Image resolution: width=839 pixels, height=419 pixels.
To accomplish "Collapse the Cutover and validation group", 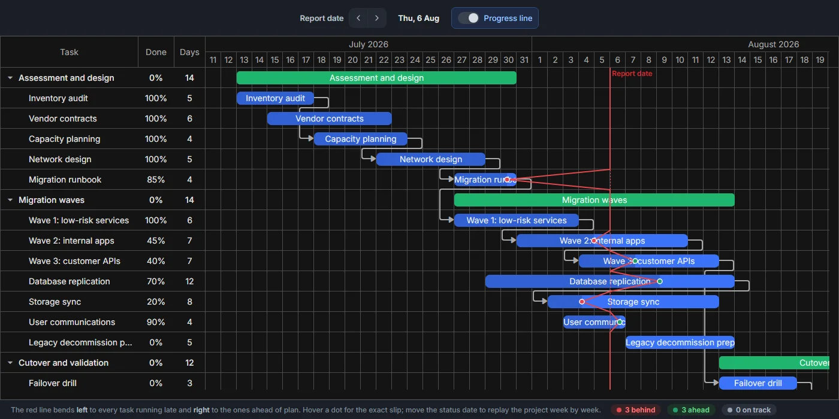I will point(10,363).
